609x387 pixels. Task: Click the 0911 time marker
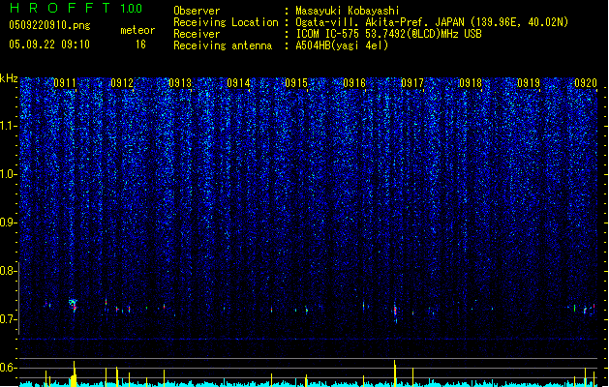tap(65, 83)
